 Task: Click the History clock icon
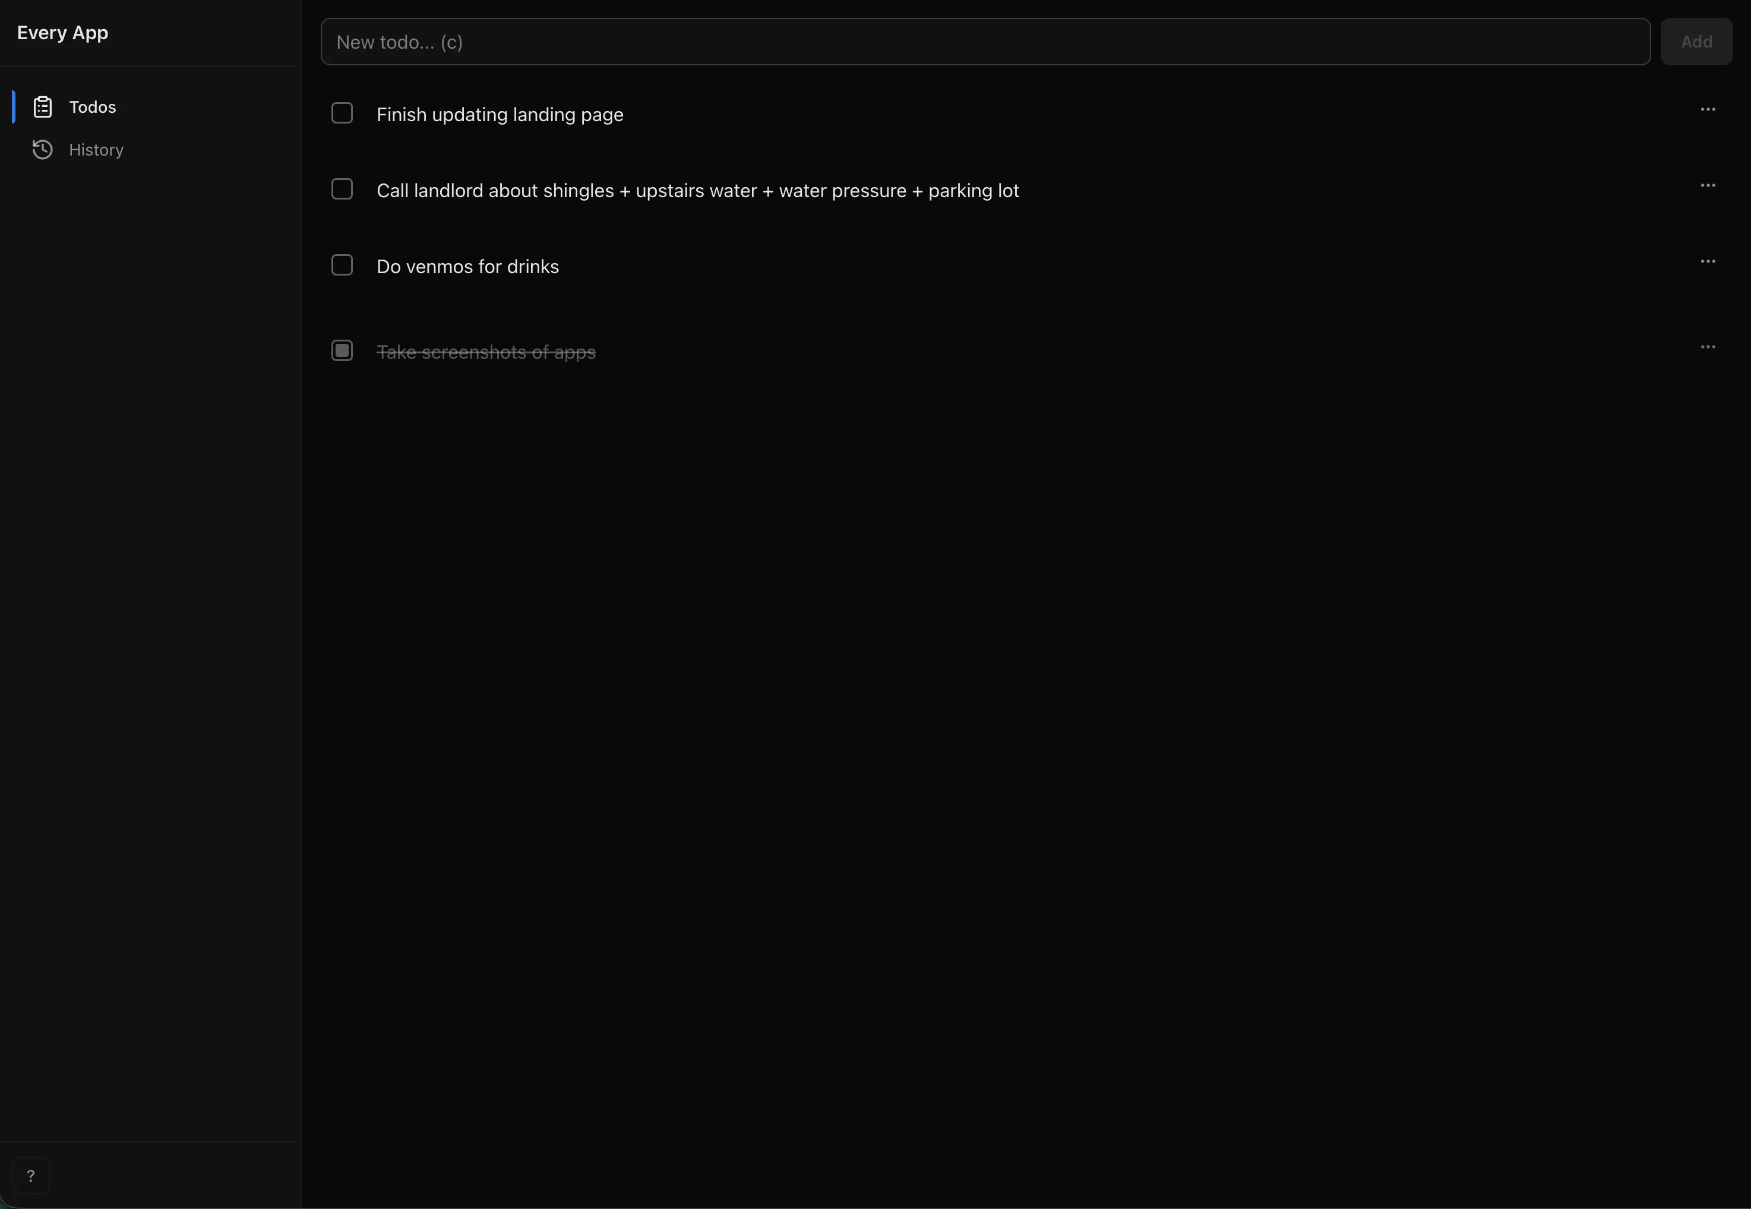[x=42, y=149]
